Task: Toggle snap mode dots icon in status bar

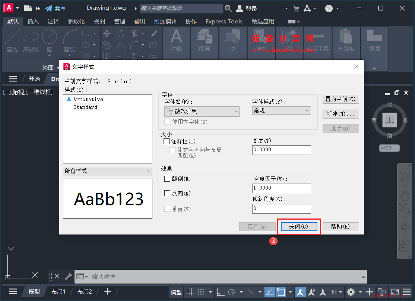Action: tap(201, 292)
